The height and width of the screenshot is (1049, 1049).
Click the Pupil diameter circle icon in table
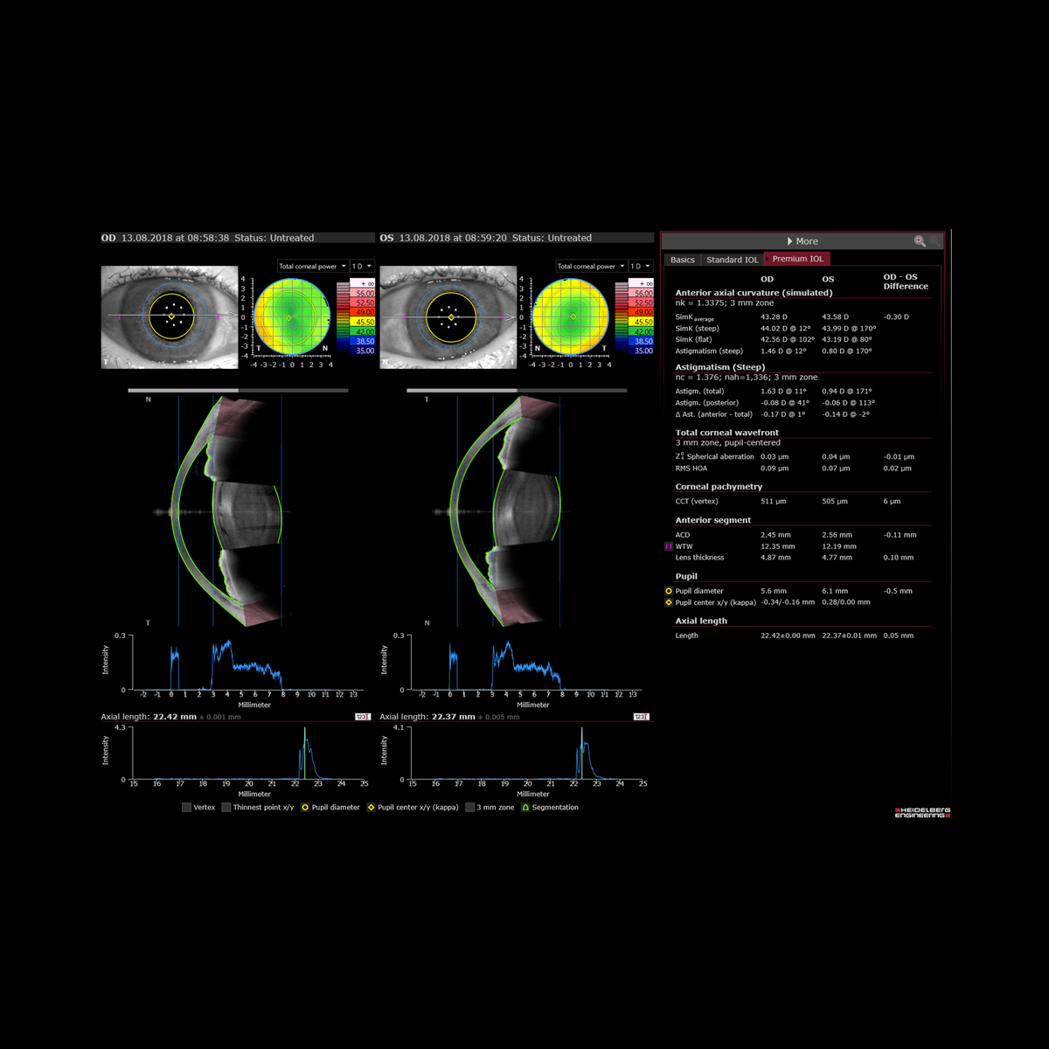pyautogui.click(x=669, y=591)
